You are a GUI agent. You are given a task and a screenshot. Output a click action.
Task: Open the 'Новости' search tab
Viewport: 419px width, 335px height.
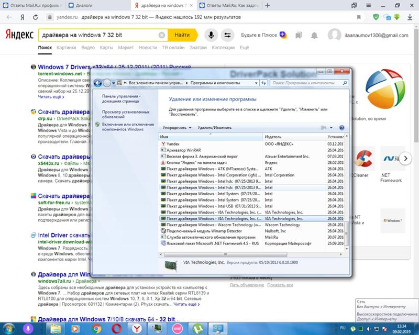(148, 48)
